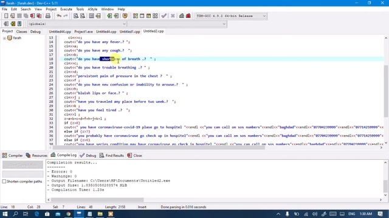Switch to the Untitled44.cpp editor tab
Viewport: 389px width, 218px height.
pyautogui.click(x=60, y=31)
